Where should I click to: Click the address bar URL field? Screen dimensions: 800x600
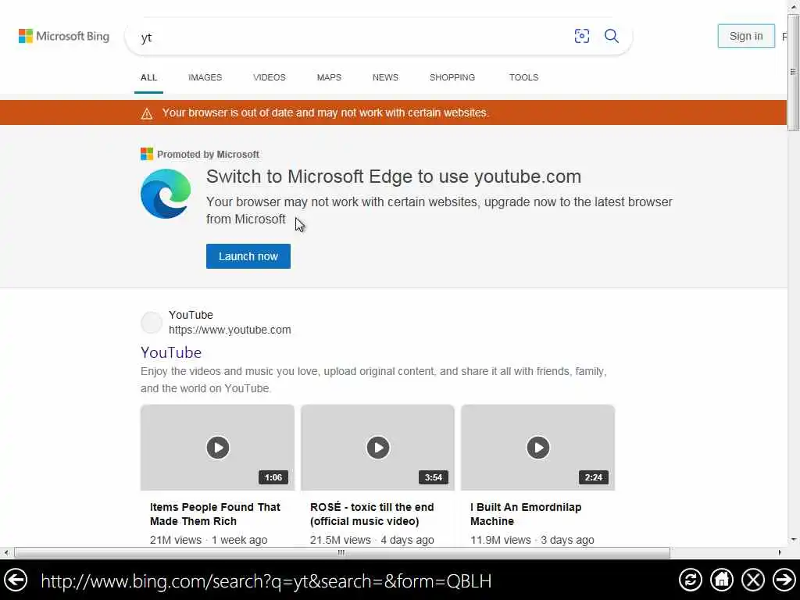click(266, 581)
